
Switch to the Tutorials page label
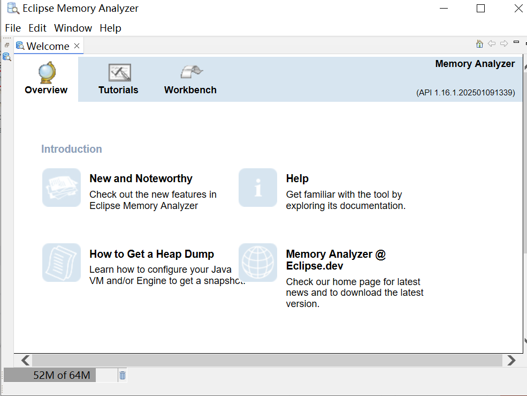click(118, 90)
